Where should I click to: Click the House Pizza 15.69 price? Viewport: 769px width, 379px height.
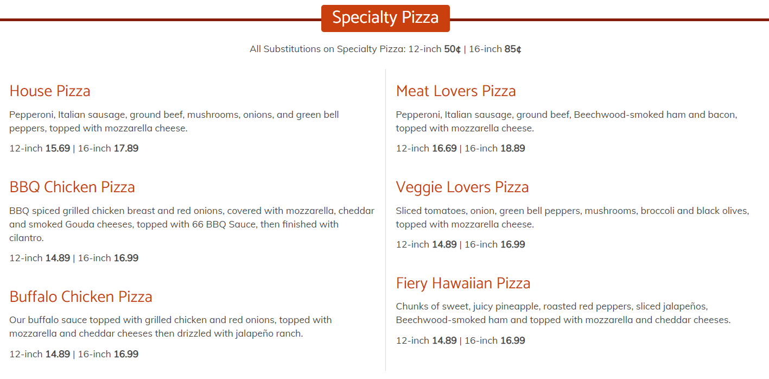pyautogui.click(x=58, y=148)
